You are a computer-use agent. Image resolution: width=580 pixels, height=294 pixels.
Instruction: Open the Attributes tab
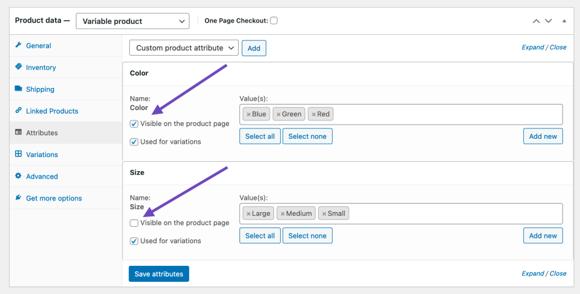(42, 133)
